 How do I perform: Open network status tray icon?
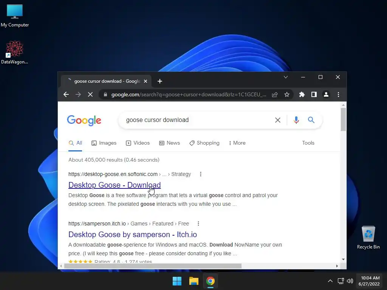coord(341,281)
